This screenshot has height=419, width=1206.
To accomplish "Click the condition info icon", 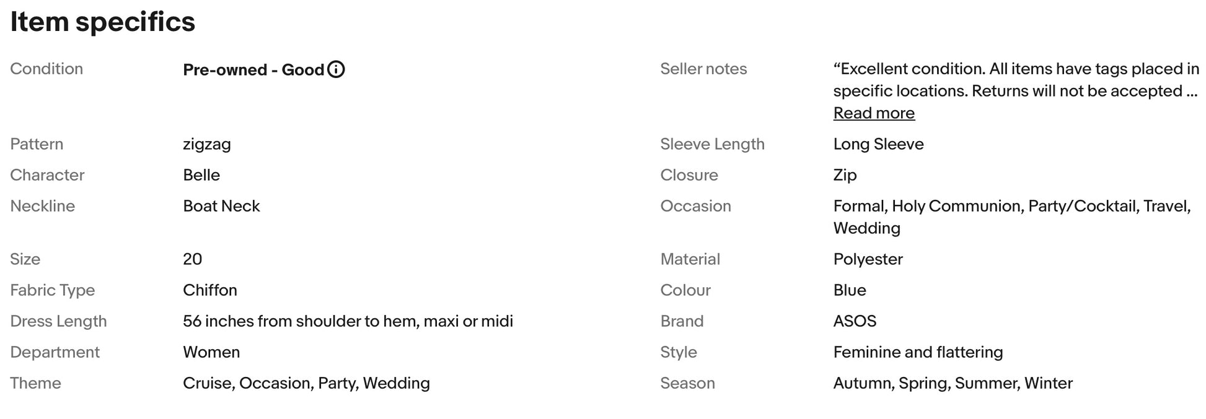I will pyautogui.click(x=336, y=69).
